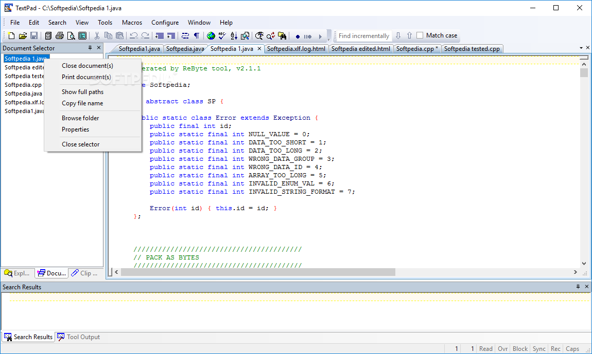The height and width of the screenshot is (354, 592).
Task: Switch to the Softpedia1.java tab
Action: coord(139,49)
